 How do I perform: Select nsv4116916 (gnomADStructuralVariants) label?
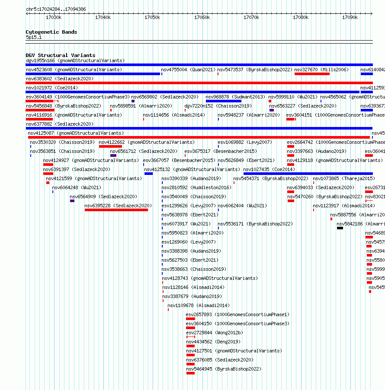[74, 115]
